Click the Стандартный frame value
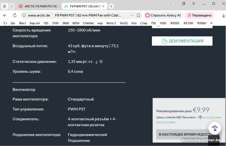Image resolution: width=226 pixels, height=146 pixels. [x=81, y=99]
